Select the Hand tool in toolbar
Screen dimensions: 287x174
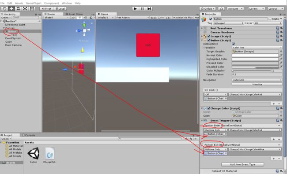click(4, 8)
